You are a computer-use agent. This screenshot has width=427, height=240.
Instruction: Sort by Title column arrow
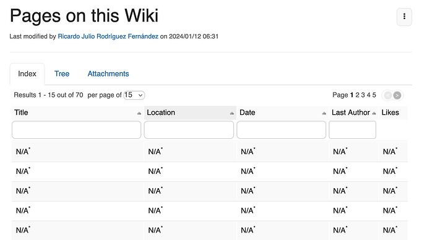pyautogui.click(x=139, y=113)
